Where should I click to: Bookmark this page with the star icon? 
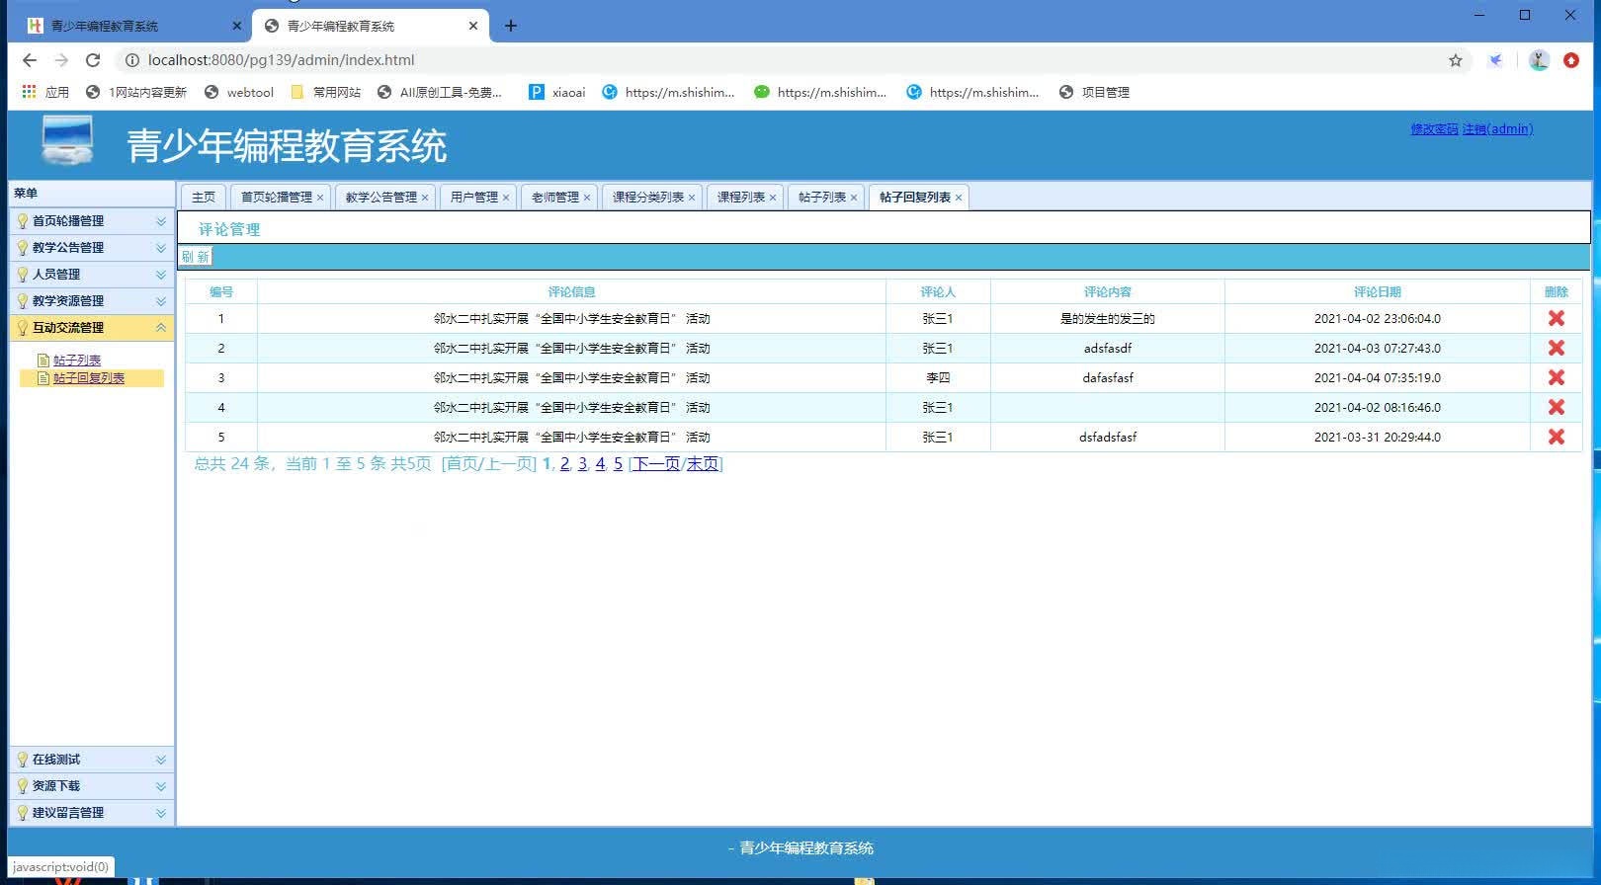click(1455, 60)
